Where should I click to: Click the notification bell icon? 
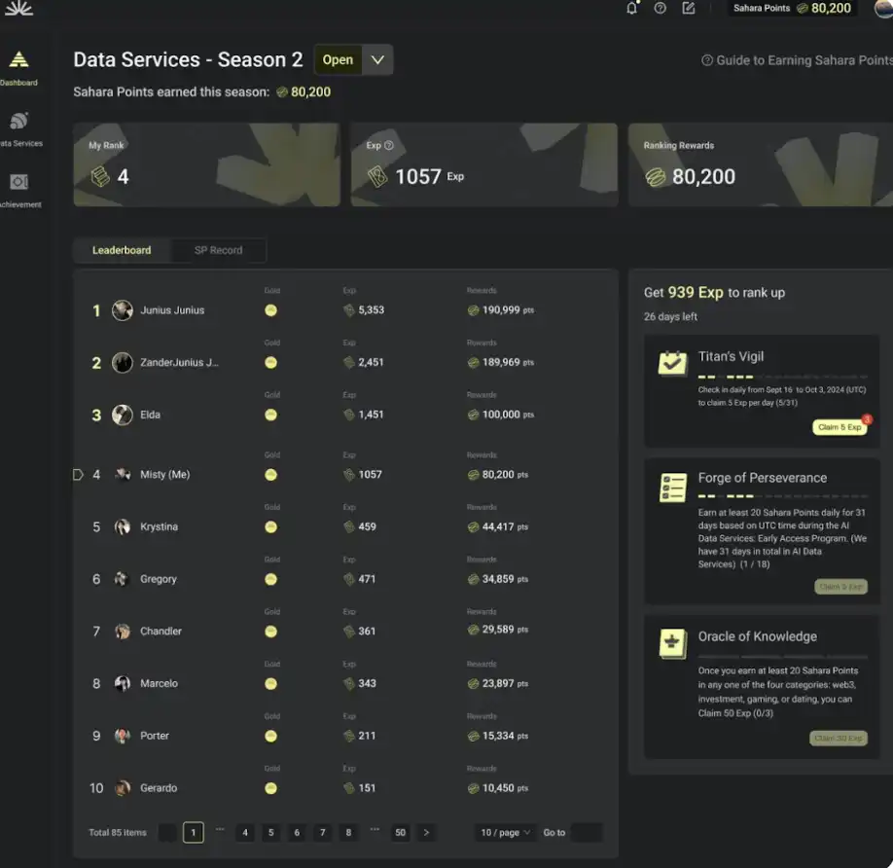632,9
